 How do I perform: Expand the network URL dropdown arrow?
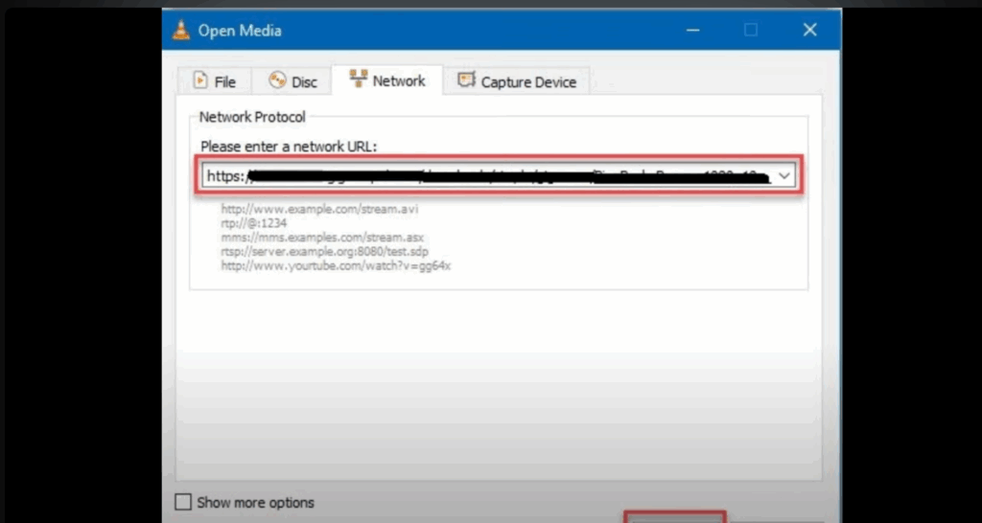(x=784, y=176)
